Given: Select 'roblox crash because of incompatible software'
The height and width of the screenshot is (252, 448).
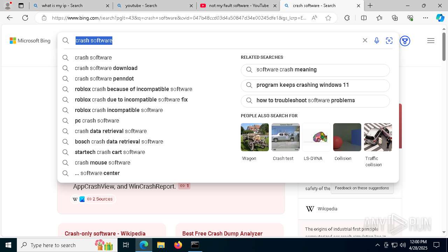Looking at the screenshot, I should [x=133, y=89].
